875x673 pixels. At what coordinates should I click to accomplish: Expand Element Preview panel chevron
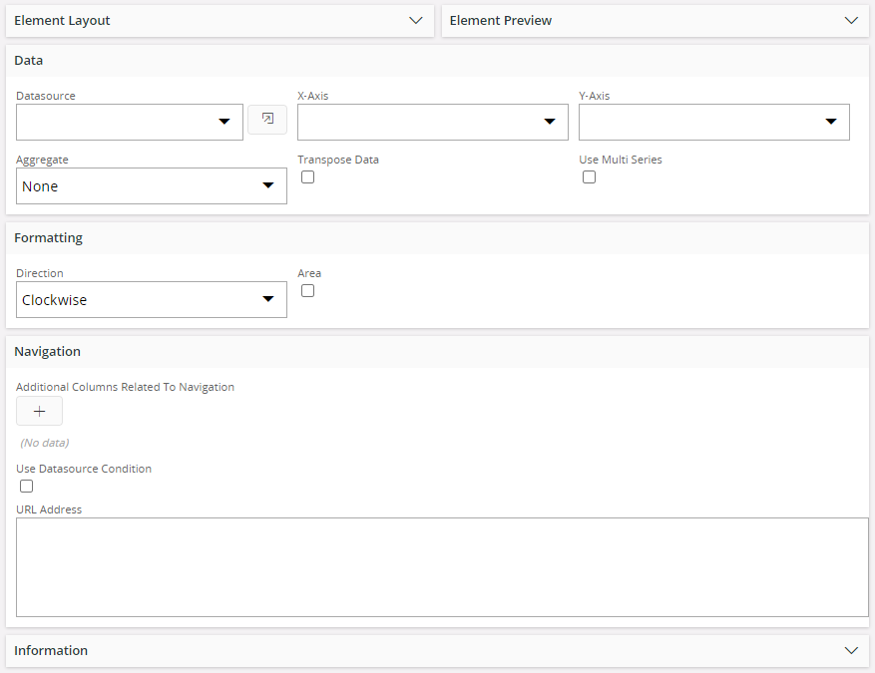coord(851,21)
